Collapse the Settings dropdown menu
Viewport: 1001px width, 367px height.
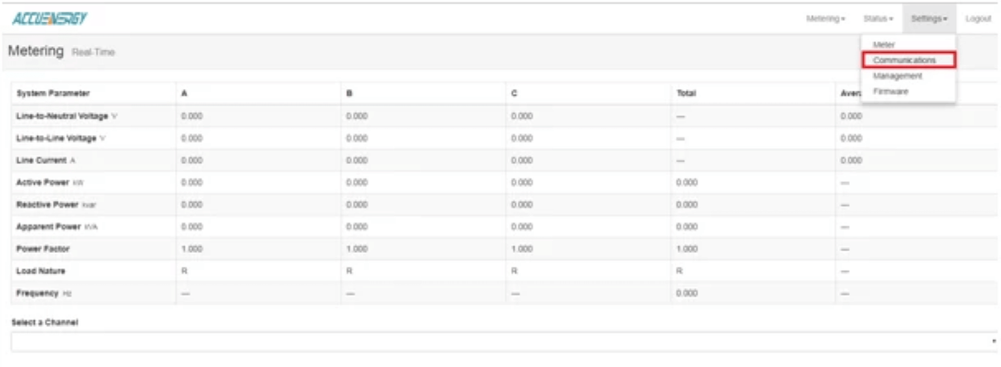929,19
